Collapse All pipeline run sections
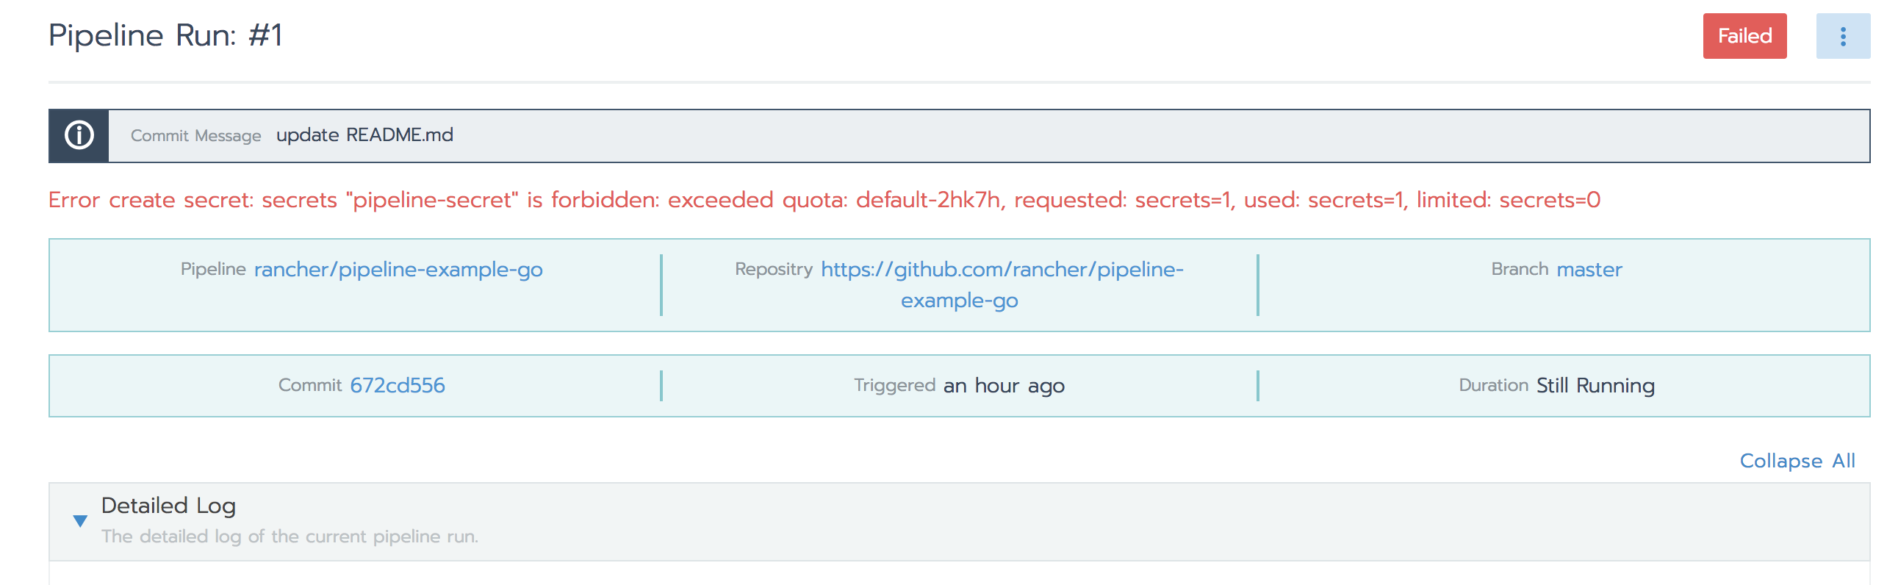The width and height of the screenshot is (1887, 585). click(1798, 461)
